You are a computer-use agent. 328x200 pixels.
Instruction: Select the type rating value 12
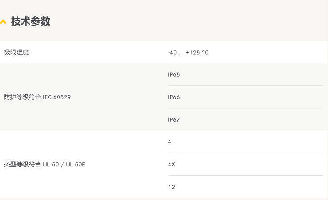point(172,187)
